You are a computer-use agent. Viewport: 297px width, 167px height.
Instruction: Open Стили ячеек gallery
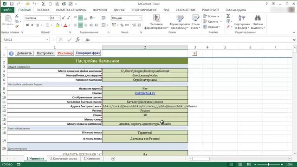pos(195,22)
